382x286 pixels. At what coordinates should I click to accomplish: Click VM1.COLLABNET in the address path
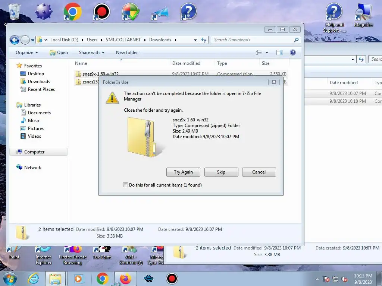coord(123,40)
